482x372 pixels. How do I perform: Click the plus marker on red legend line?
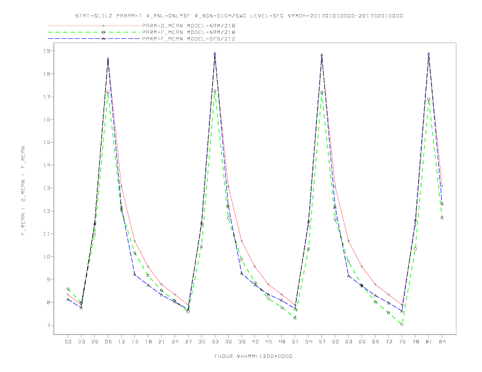coord(103,26)
